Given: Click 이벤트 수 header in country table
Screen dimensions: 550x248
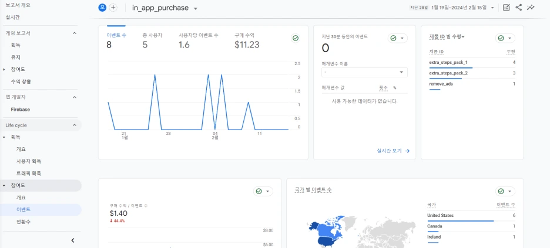Looking at the screenshot, I should coord(505,204).
